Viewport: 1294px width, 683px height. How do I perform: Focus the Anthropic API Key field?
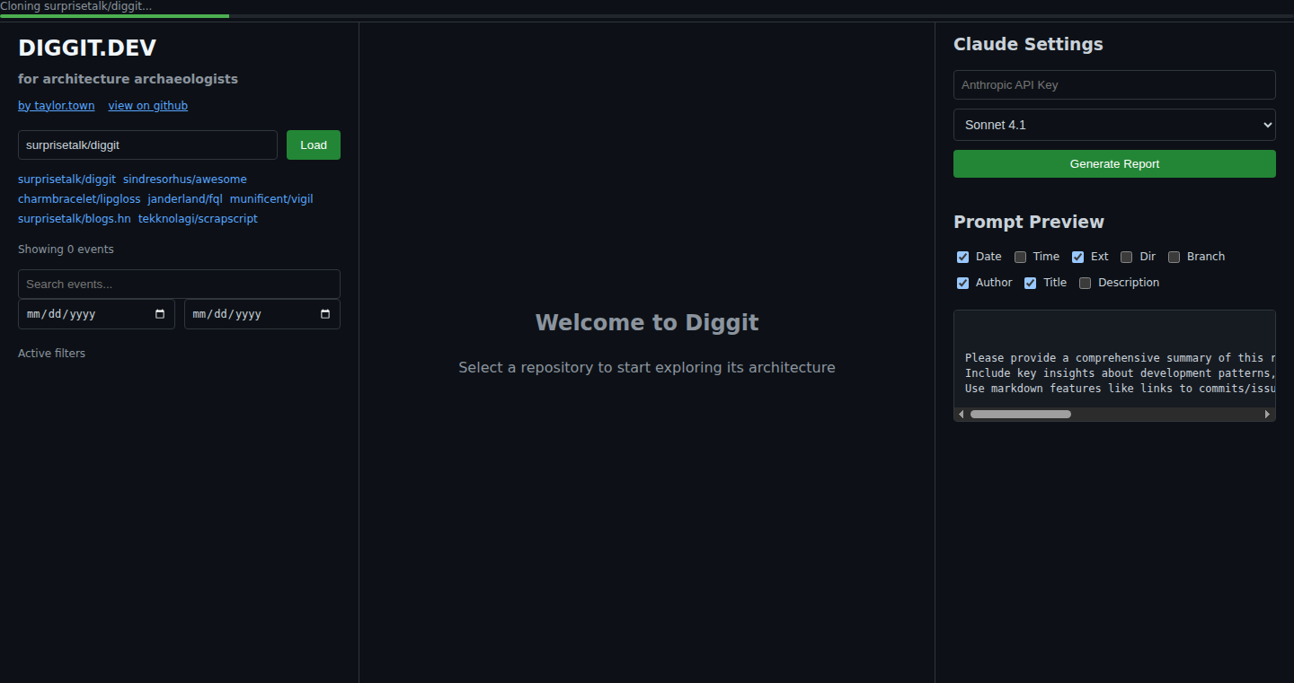coord(1114,85)
